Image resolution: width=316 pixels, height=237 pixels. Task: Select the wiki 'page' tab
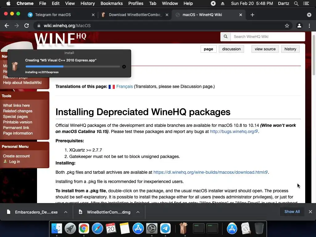tap(208, 49)
